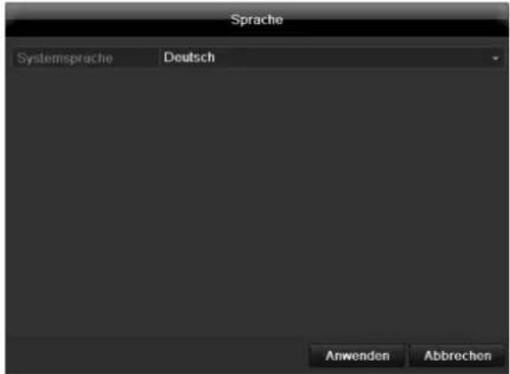510x374 pixels.
Task: Click the Sprache title bar
Action: [x=257, y=20]
